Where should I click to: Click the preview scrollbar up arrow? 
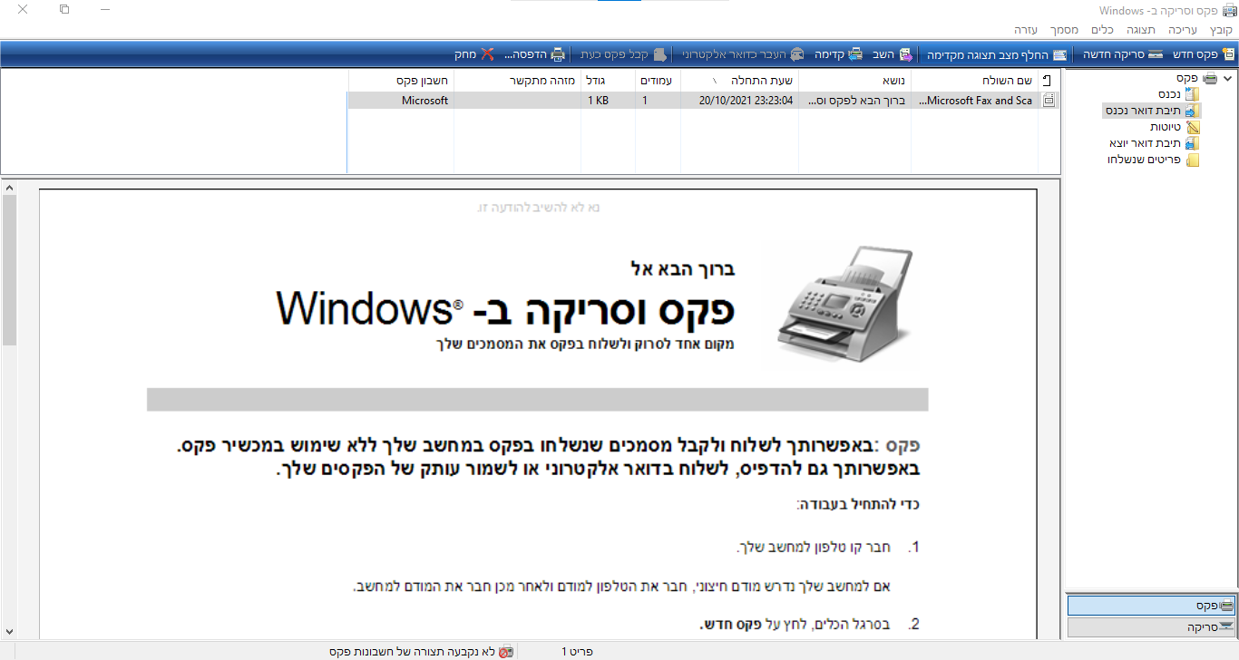coord(9,189)
